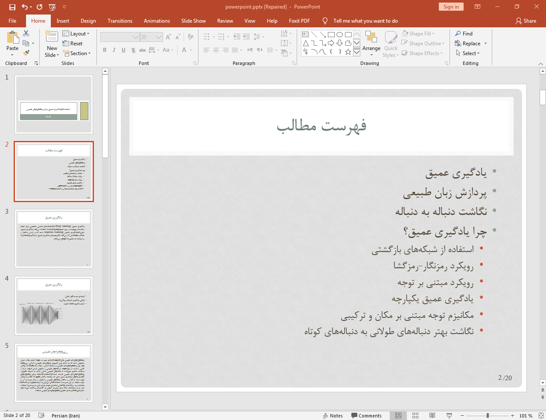Open the Section dropdown
Image resolution: width=546 pixels, height=420 pixels.
click(x=77, y=53)
